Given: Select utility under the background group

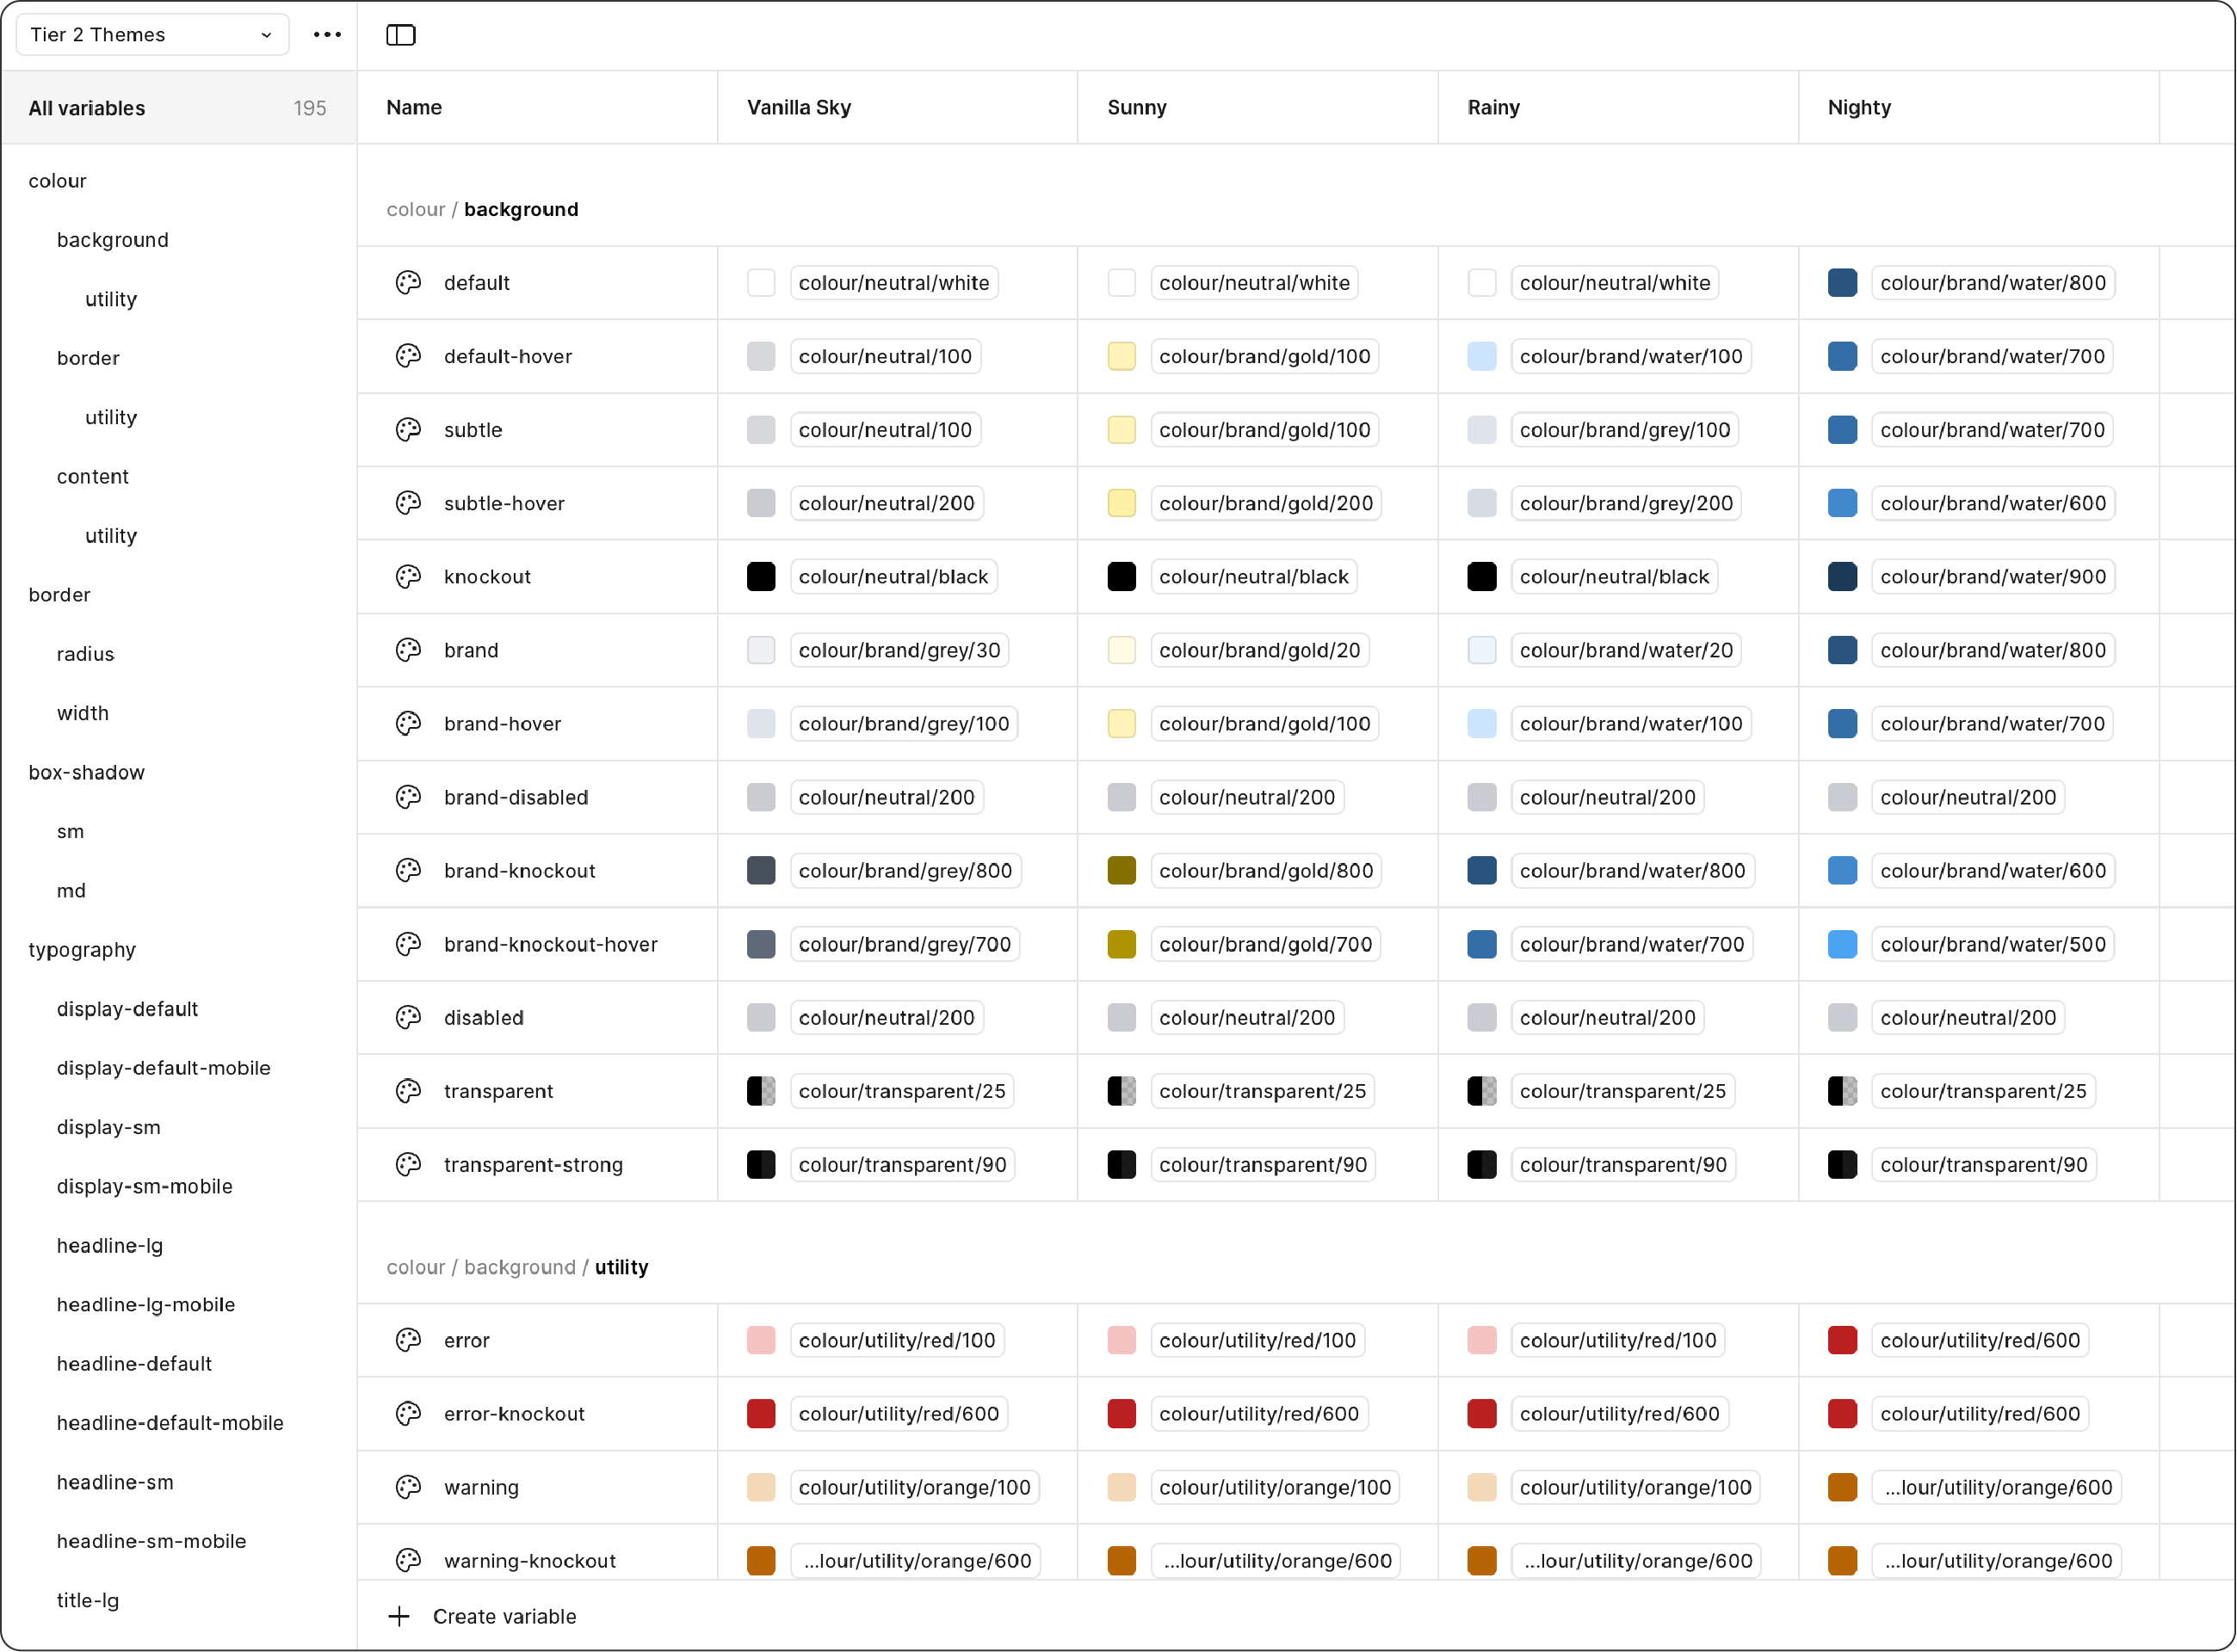Looking at the screenshot, I should (x=110, y=298).
